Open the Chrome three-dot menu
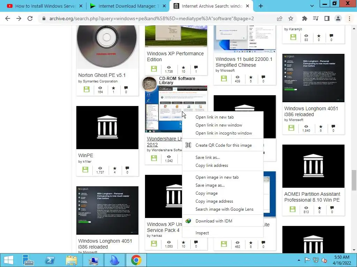357x267 pixels. click(349, 19)
